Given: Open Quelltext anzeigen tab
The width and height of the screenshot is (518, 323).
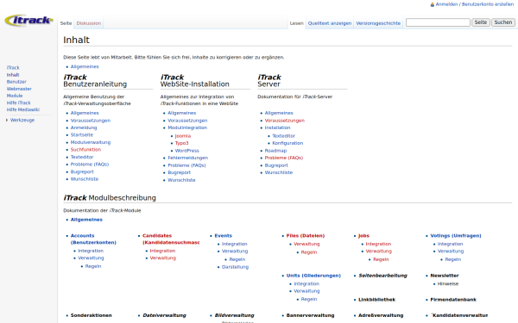Looking at the screenshot, I should tap(330, 23).
